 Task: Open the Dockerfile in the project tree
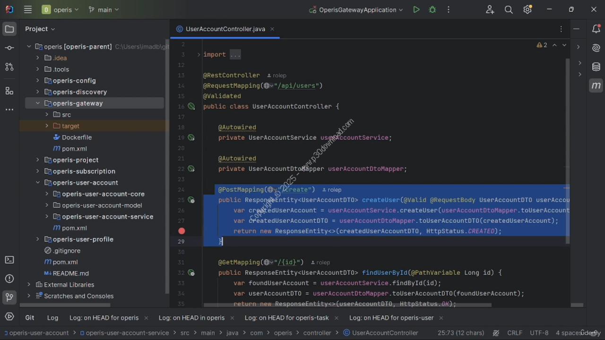point(77,137)
